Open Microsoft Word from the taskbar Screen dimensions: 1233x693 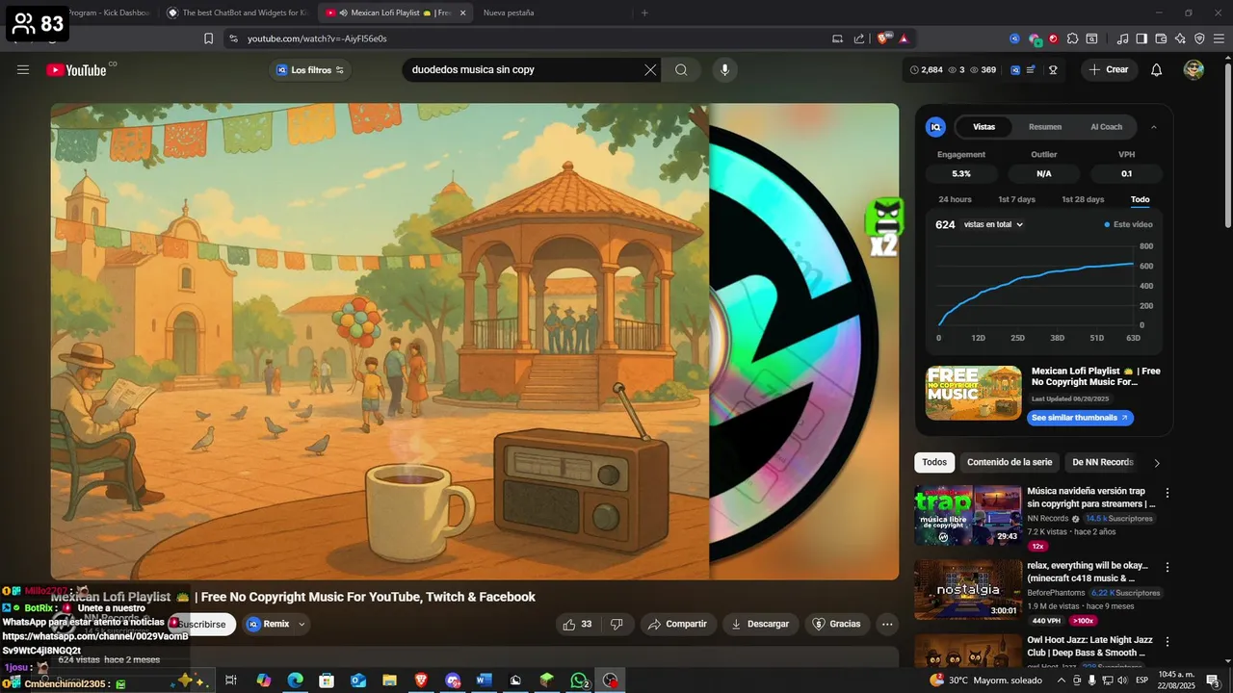(485, 680)
